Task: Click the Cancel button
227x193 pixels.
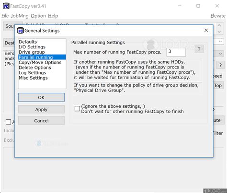Action: click(41, 121)
